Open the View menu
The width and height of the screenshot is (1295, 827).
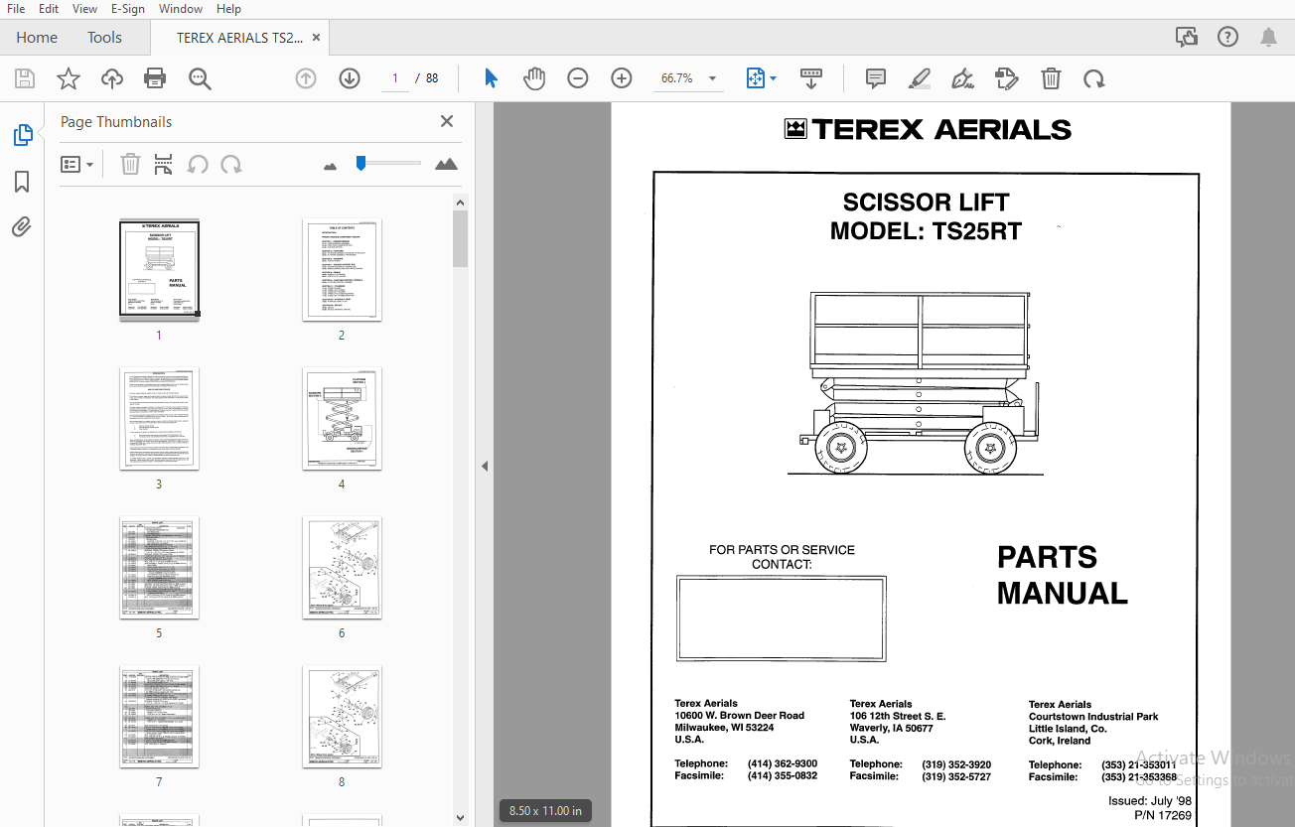(x=84, y=9)
